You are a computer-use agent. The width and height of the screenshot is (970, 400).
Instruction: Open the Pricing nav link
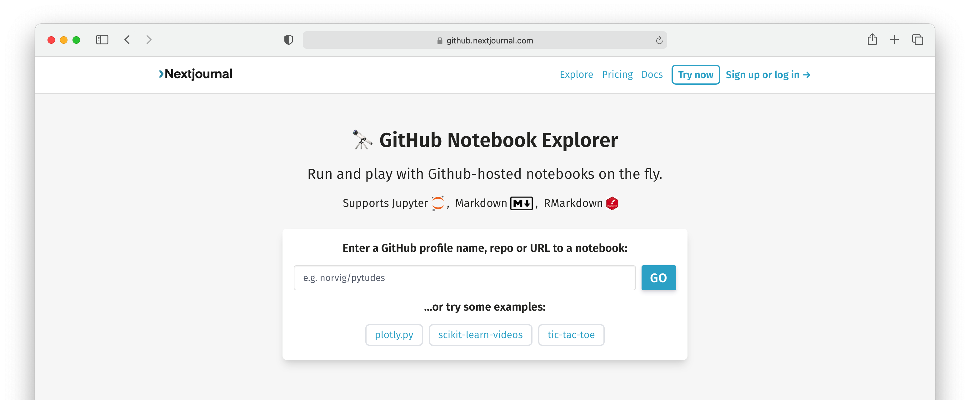(617, 75)
